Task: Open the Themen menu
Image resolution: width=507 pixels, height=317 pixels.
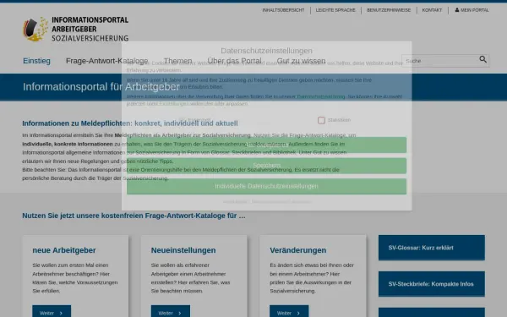Action: (177, 61)
